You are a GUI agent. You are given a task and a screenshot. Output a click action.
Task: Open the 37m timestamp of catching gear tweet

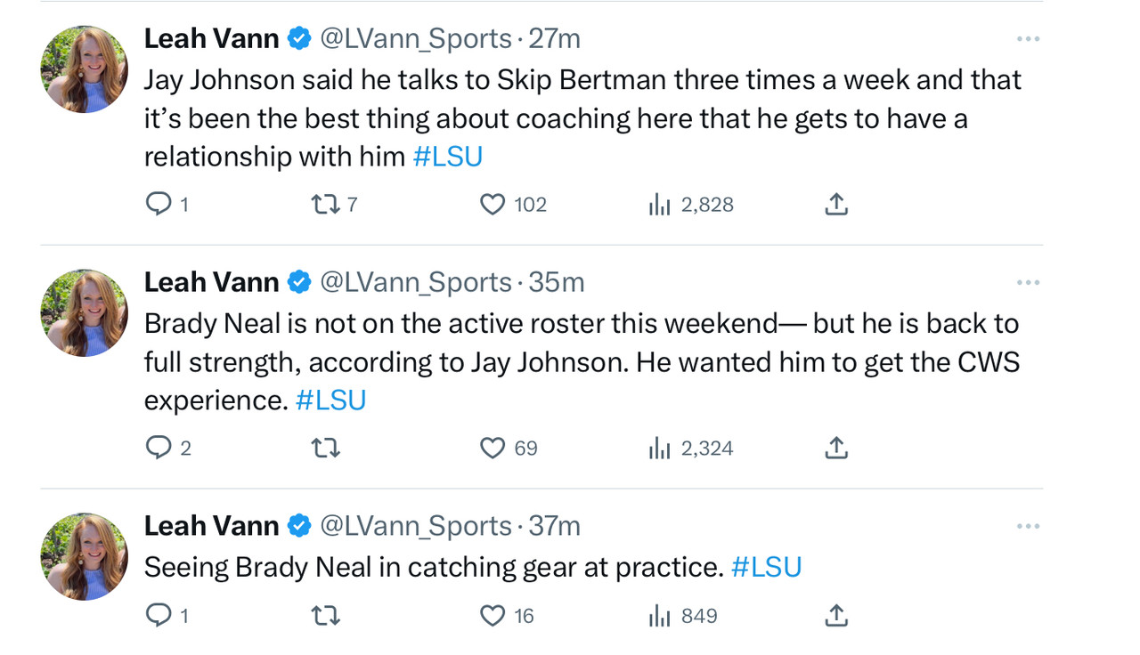554,526
